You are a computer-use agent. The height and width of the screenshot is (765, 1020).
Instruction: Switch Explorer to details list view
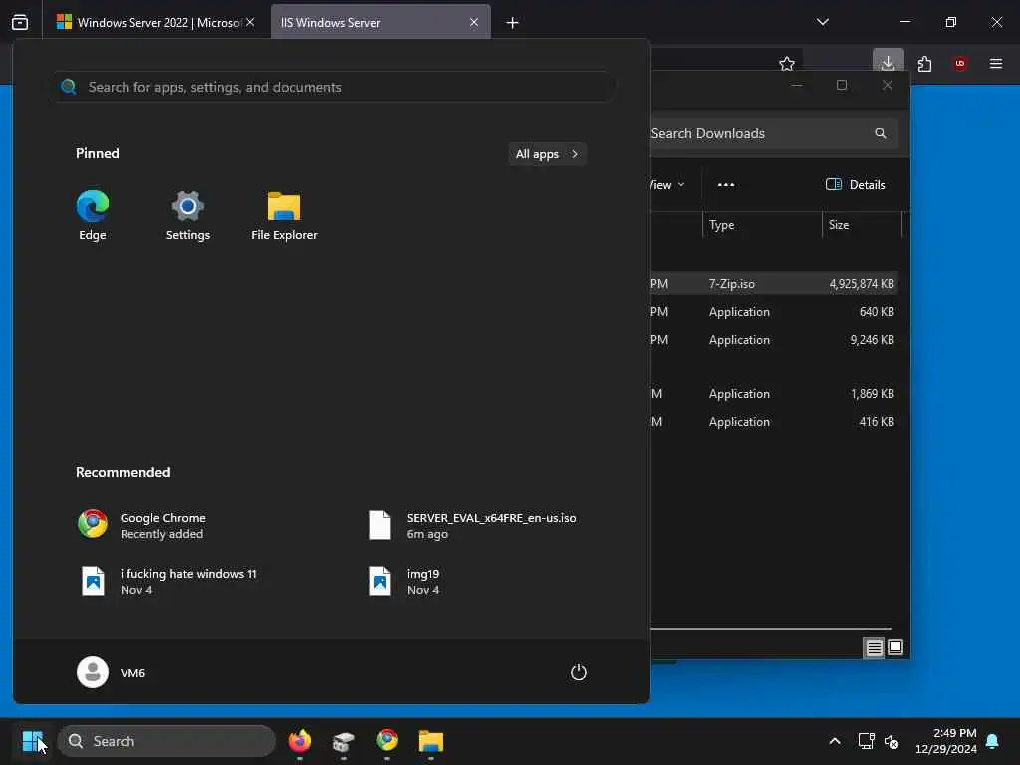pyautogui.click(x=874, y=647)
